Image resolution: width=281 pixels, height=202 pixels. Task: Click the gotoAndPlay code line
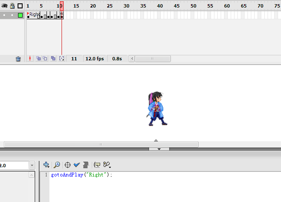pyautogui.click(x=82, y=175)
